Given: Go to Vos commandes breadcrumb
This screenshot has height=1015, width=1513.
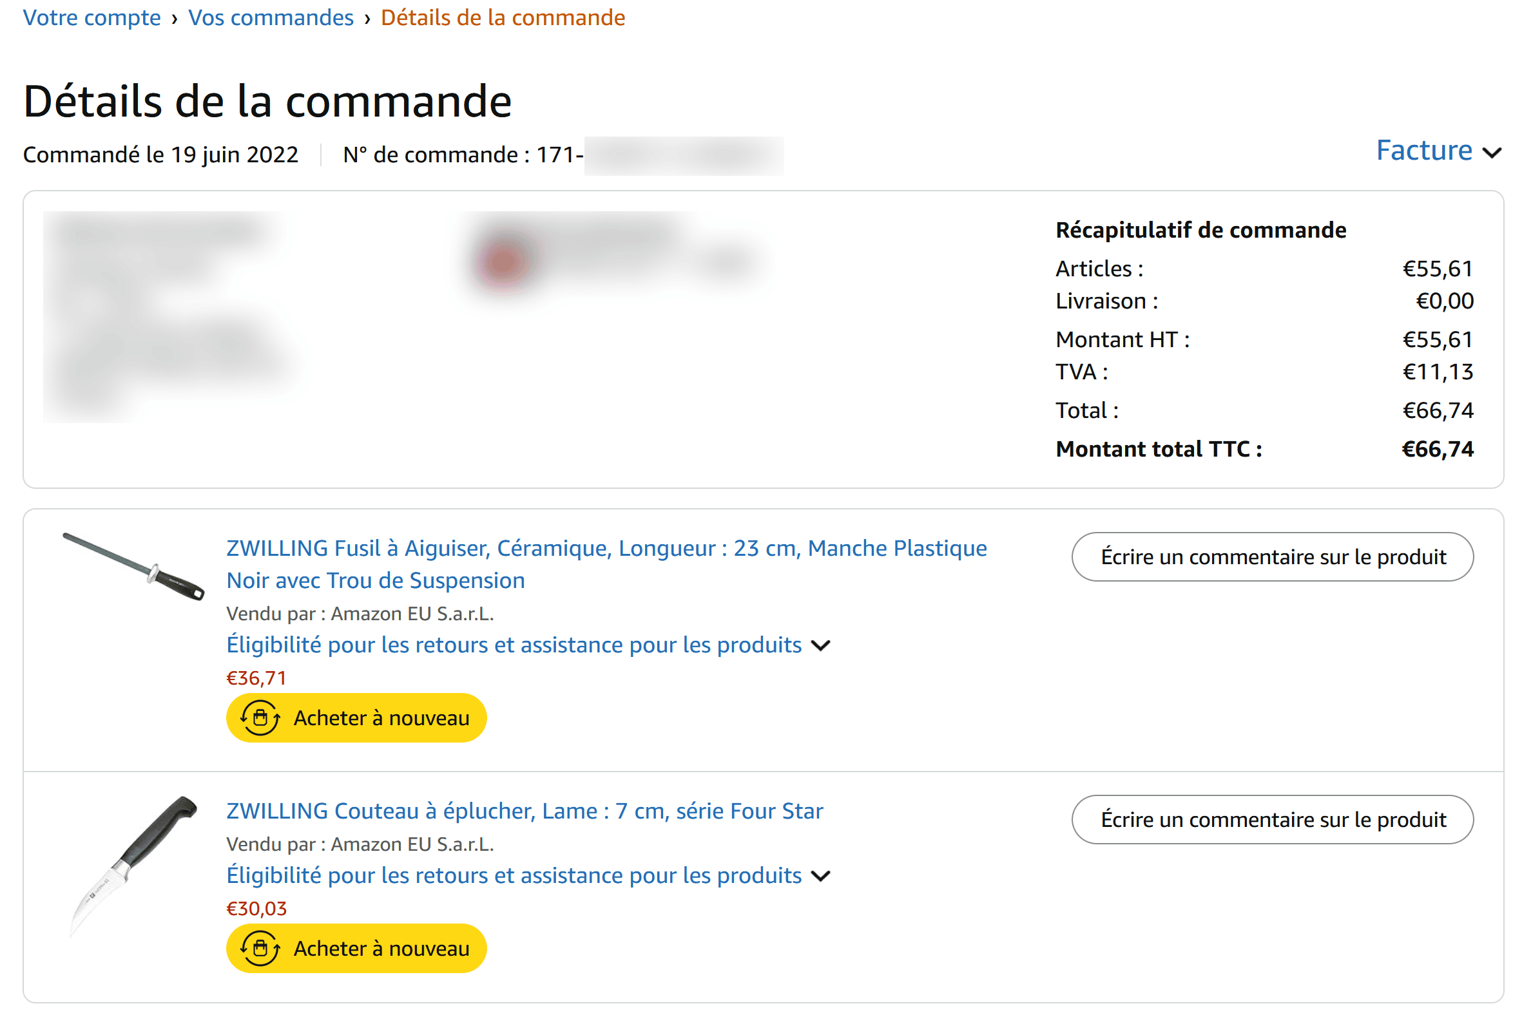Looking at the screenshot, I should pos(271,17).
